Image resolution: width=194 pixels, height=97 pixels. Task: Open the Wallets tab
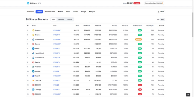point(60,12)
